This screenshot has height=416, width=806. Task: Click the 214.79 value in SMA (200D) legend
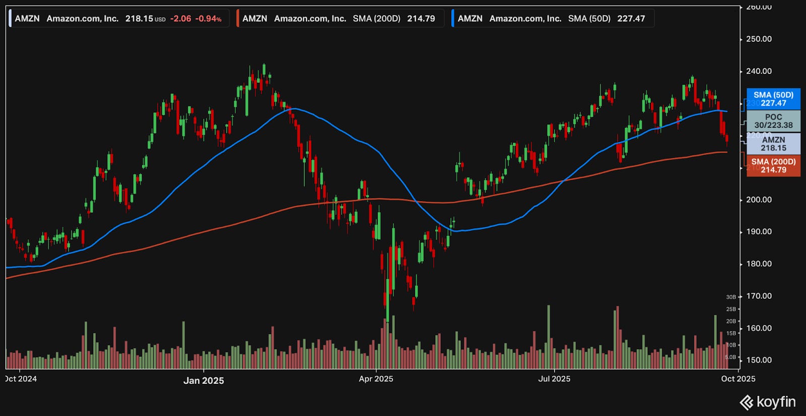coord(421,19)
